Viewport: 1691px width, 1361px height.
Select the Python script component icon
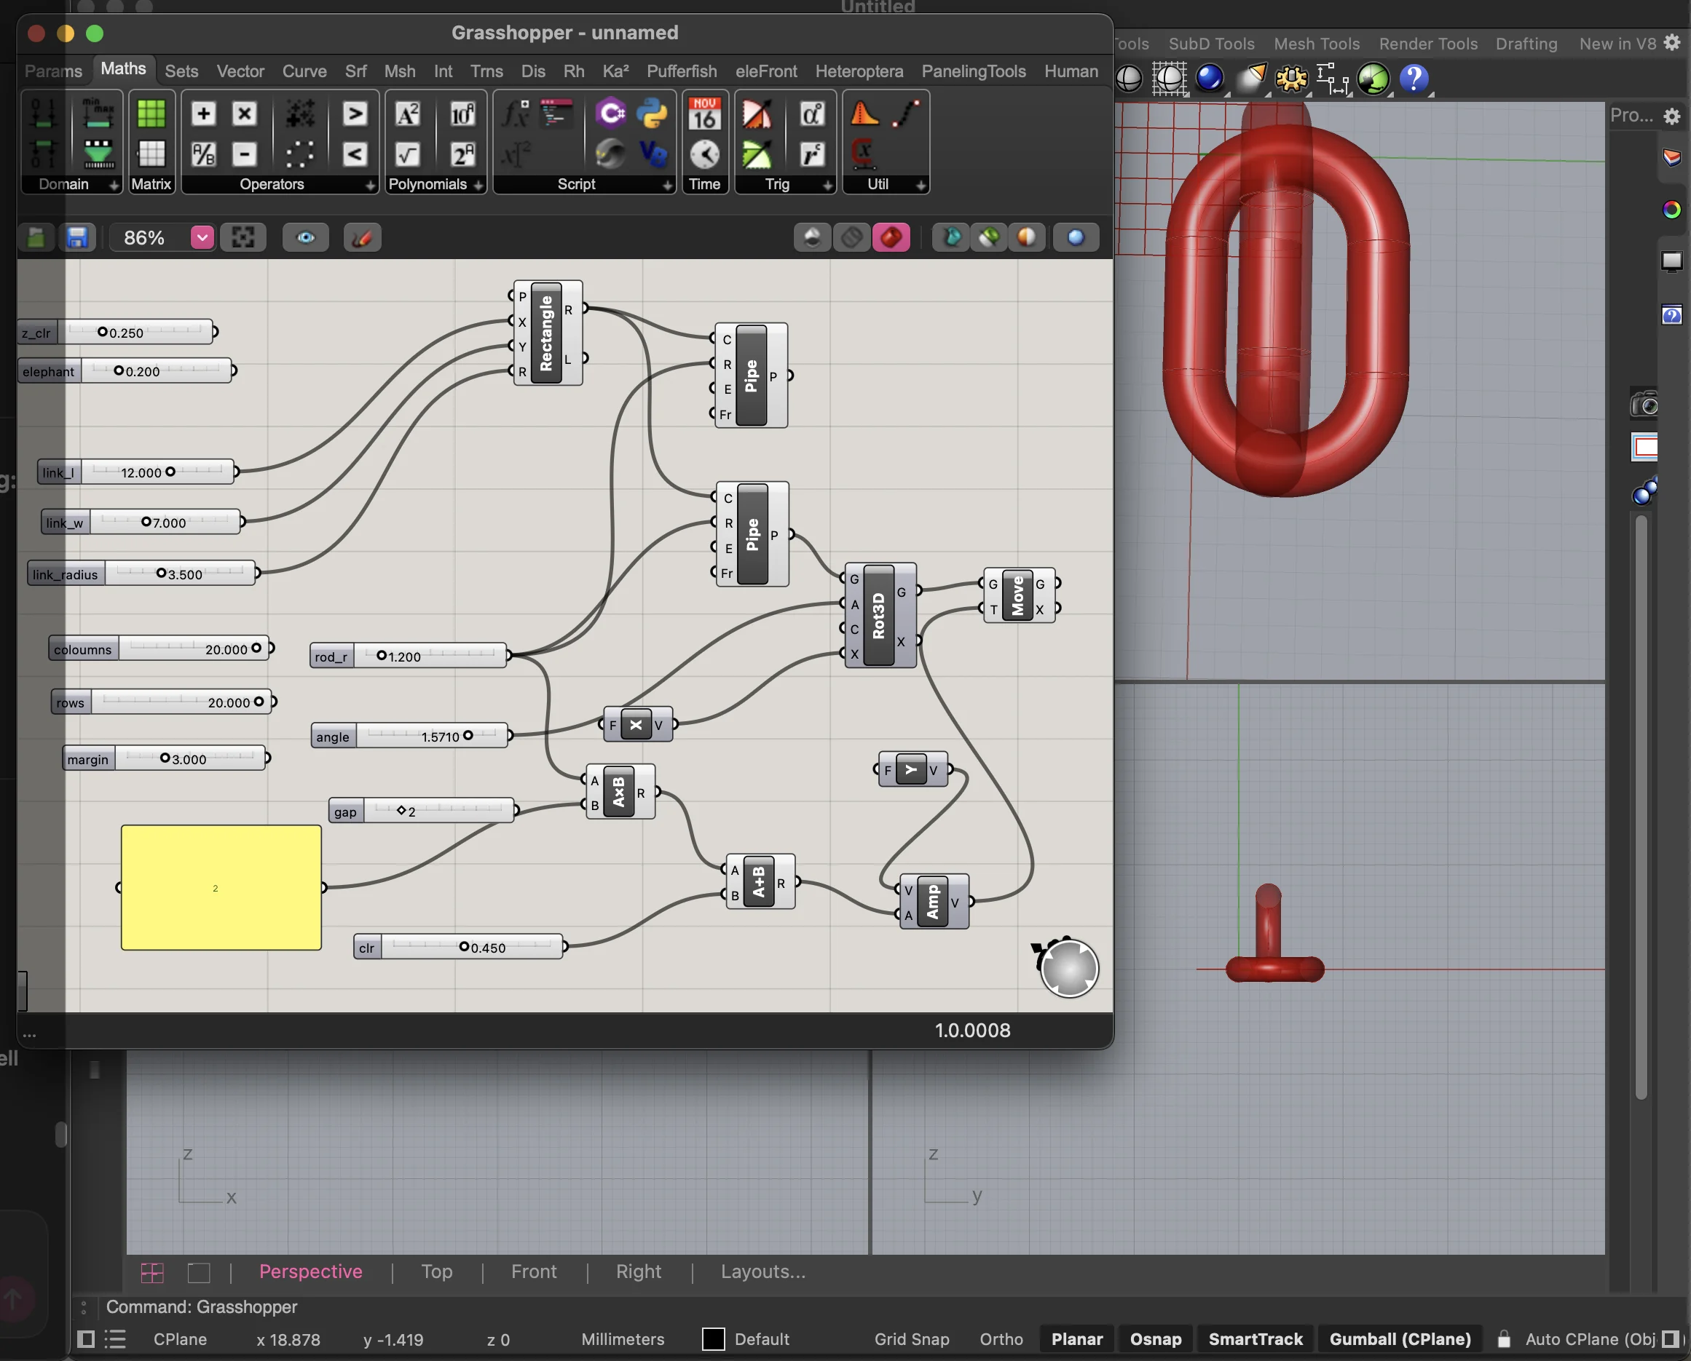click(x=652, y=114)
